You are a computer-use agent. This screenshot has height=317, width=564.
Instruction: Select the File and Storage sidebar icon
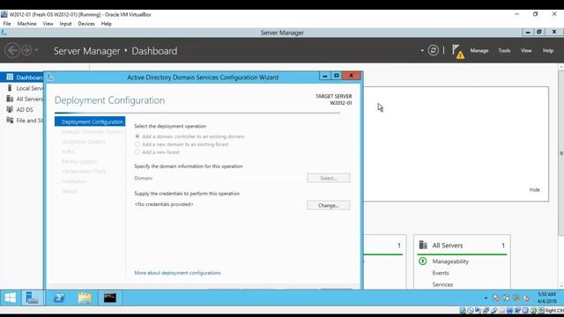pos(10,121)
